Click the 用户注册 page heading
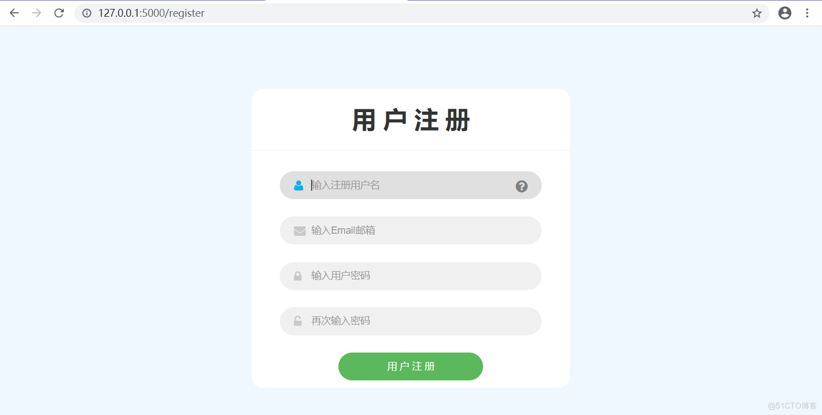This screenshot has width=822, height=415. pos(411,120)
